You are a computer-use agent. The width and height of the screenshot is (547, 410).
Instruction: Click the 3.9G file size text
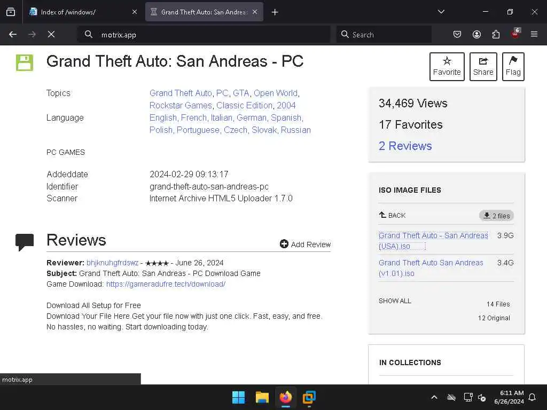(505, 235)
